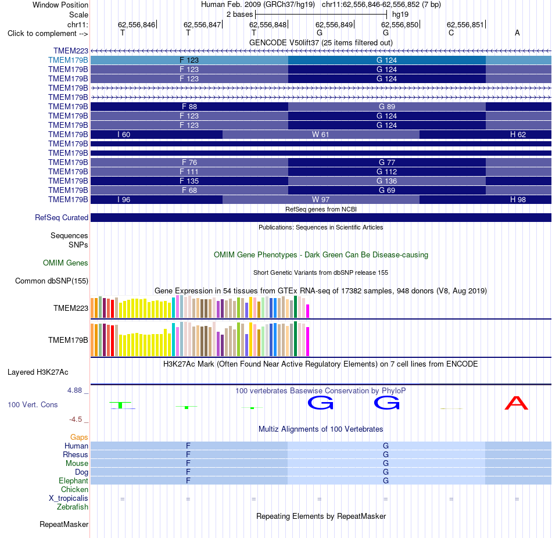
Task: Select the 'Zebrafish' species label
Action: click(73, 507)
